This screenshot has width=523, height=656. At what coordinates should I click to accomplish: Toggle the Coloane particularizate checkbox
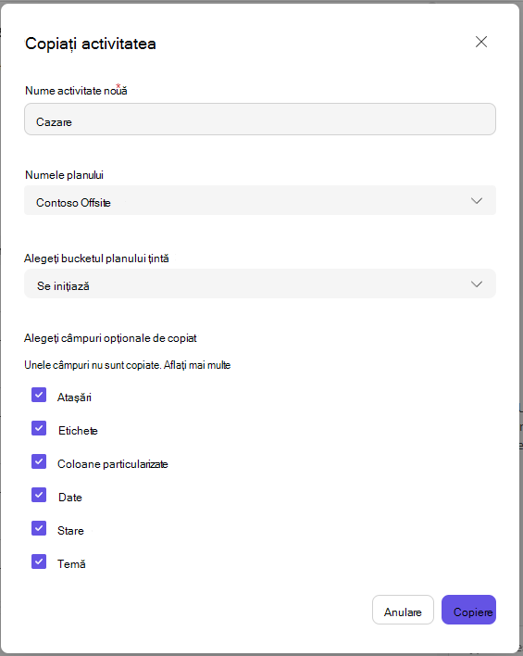pos(39,461)
